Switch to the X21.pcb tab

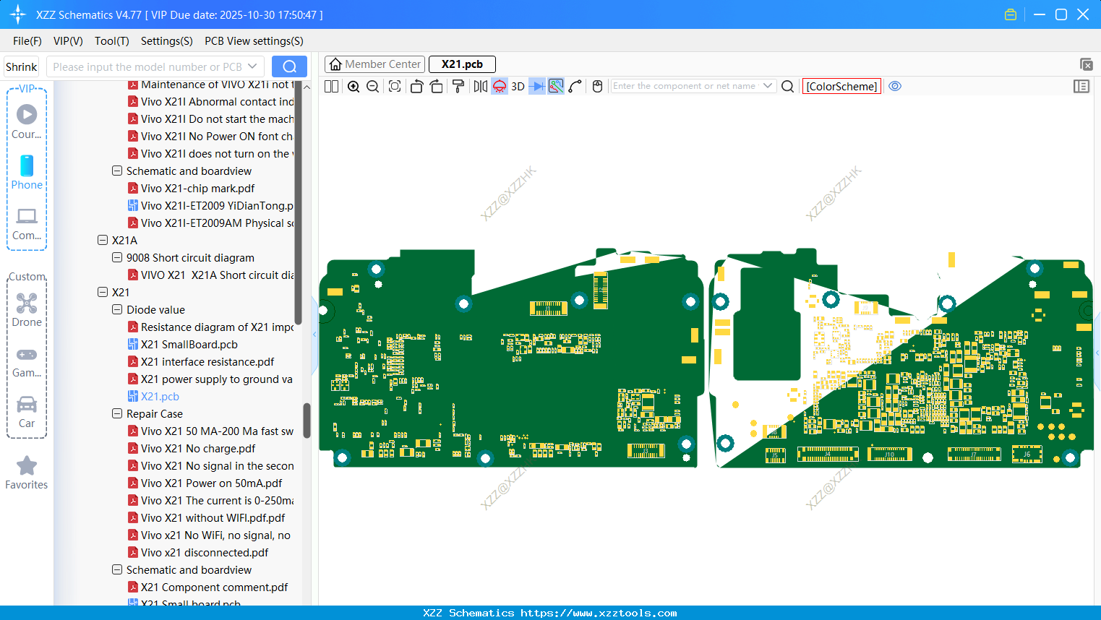point(462,64)
